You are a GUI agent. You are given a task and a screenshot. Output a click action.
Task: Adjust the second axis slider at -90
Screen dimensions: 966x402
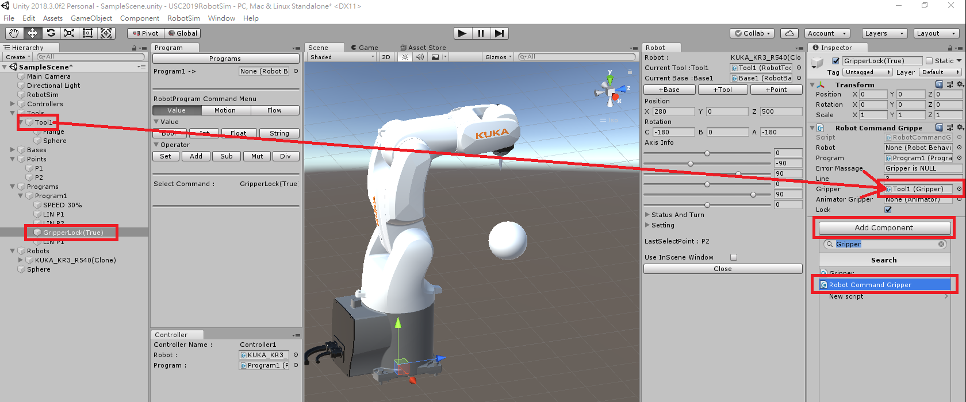click(691, 164)
